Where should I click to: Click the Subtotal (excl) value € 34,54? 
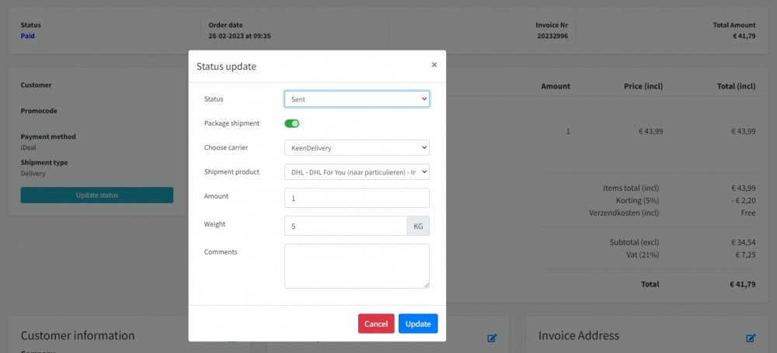(744, 243)
